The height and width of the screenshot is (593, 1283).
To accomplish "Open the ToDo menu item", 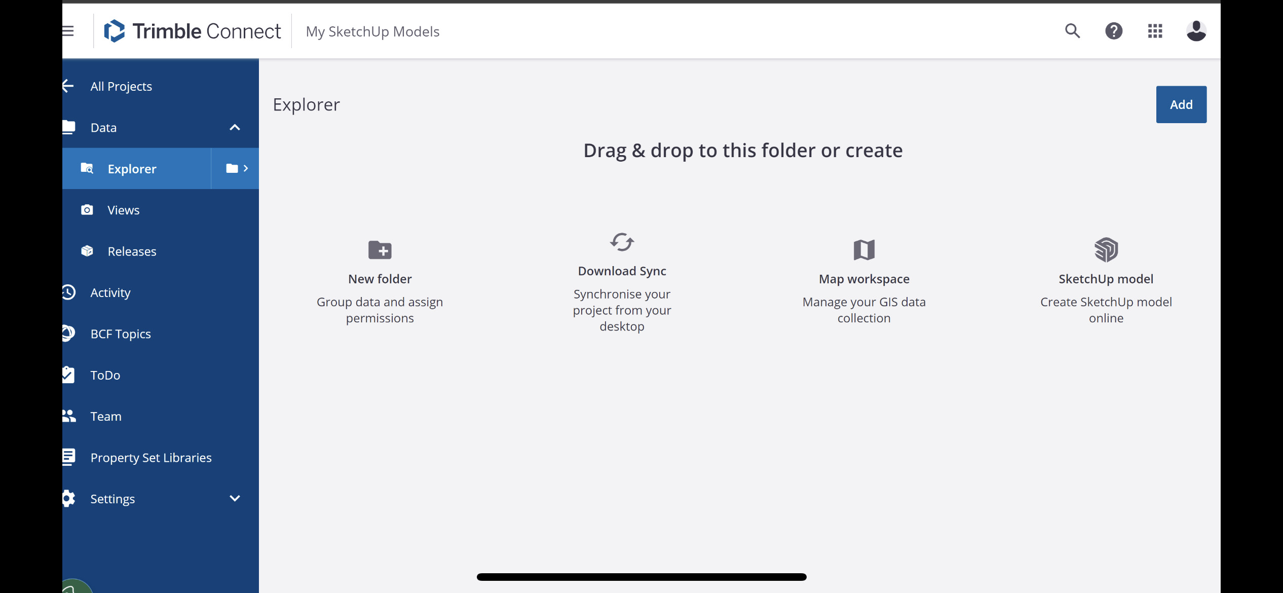I will pos(161,375).
